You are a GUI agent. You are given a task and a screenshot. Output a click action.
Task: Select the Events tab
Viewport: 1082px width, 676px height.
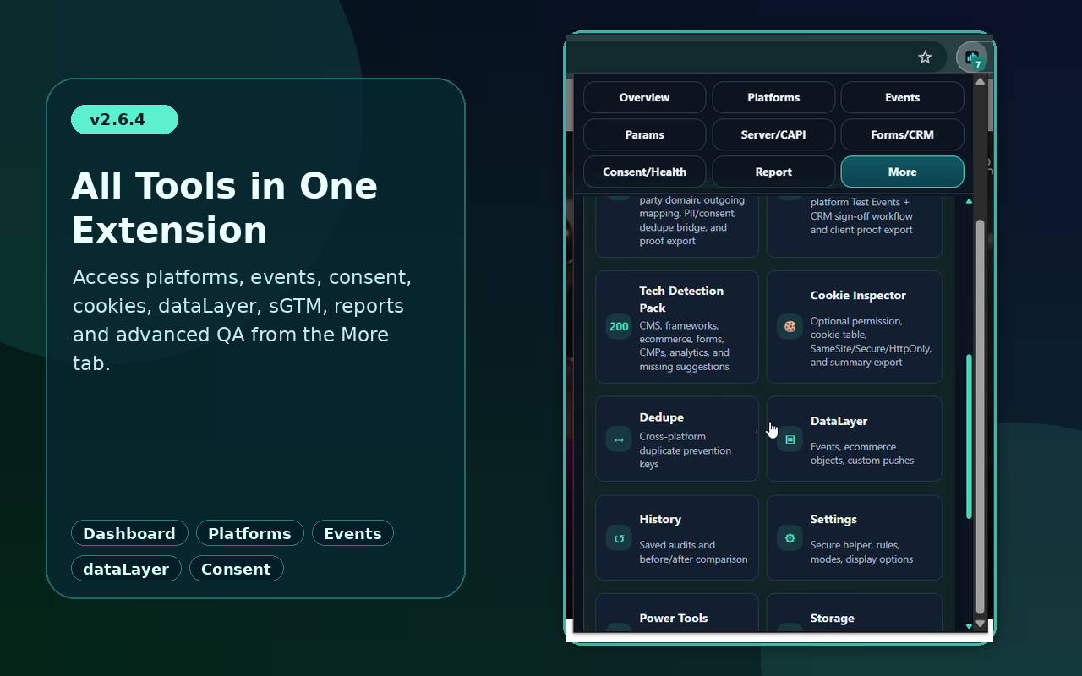point(902,97)
